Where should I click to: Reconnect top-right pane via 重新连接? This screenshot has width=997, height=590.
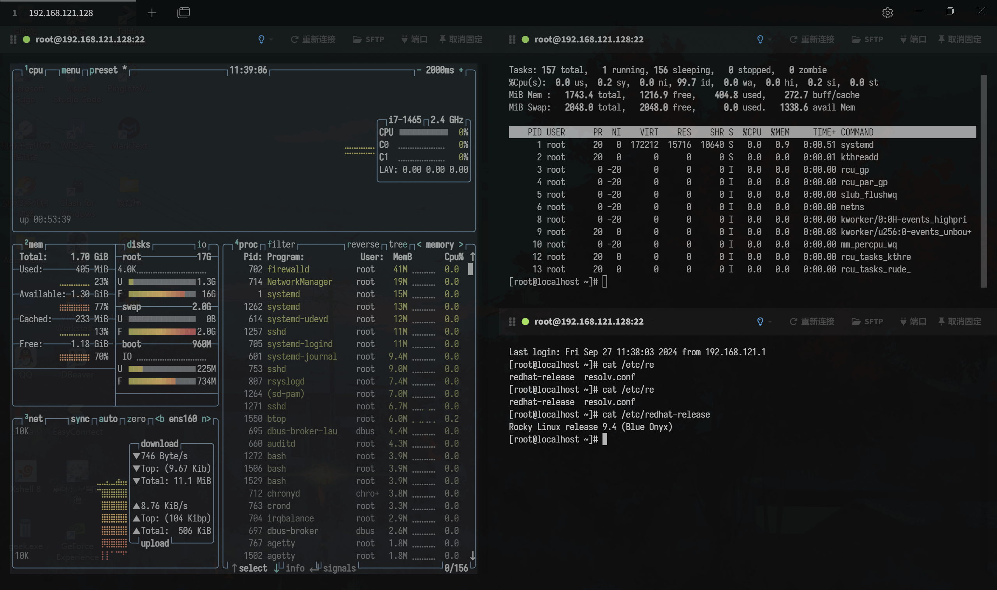point(812,39)
